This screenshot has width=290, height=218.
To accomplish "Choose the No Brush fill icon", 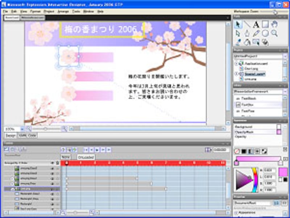I will [237, 151].
